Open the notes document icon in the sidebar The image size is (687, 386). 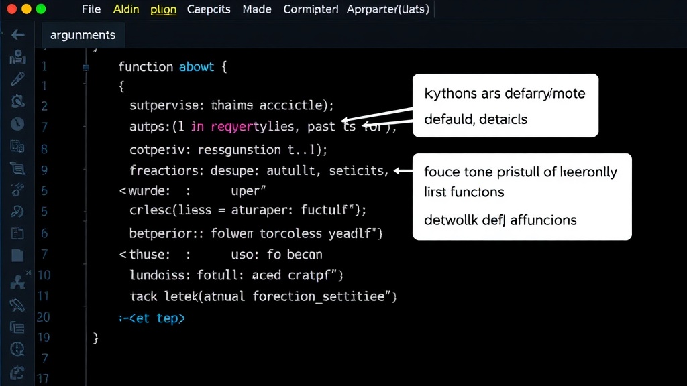tap(17, 234)
